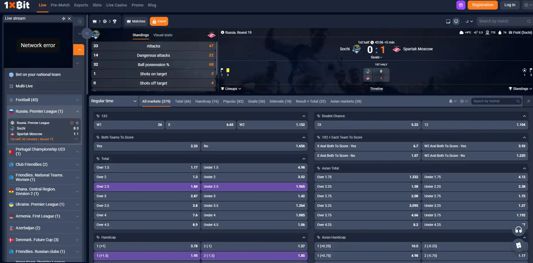533x263 pixels.
Task: Pin the Asian Total market
Action: tap(319, 168)
